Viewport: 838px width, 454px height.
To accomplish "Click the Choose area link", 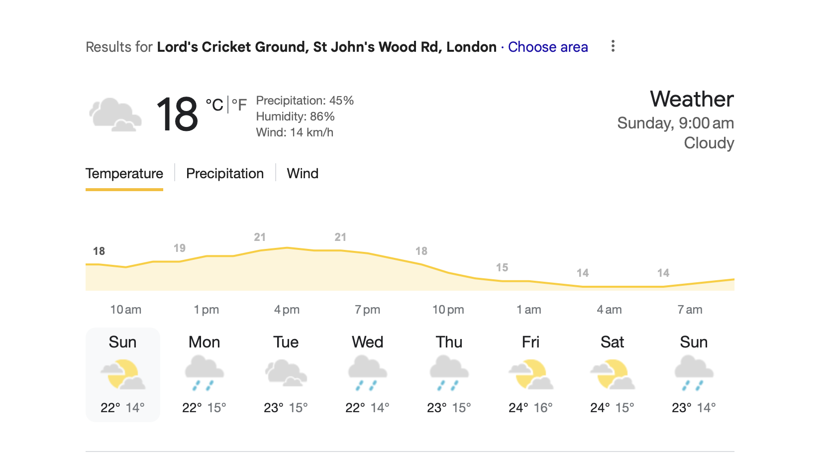I will (x=548, y=47).
